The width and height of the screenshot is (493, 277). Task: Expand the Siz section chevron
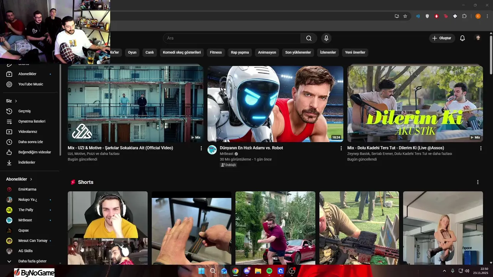[16, 101]
